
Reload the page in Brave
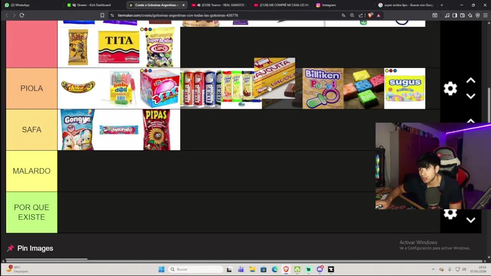coord(22,15)
